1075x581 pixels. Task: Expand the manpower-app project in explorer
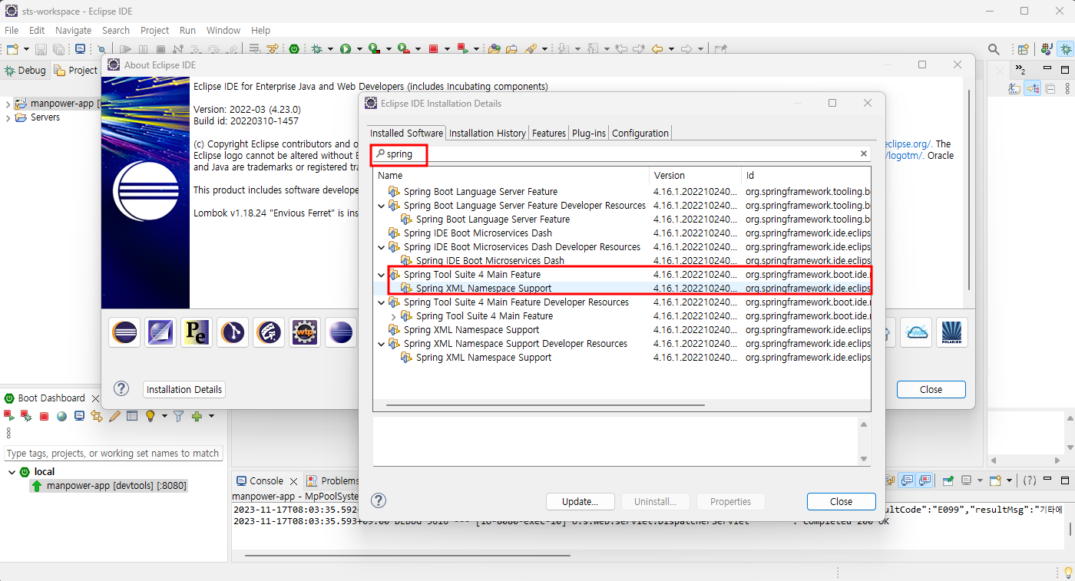(x=8, y=104)
